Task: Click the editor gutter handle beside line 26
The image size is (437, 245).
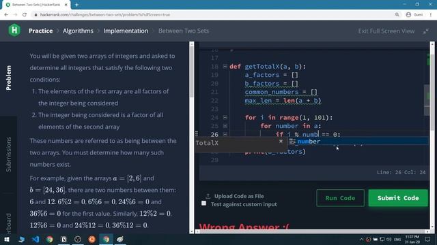Action: [x=197, y=133]
